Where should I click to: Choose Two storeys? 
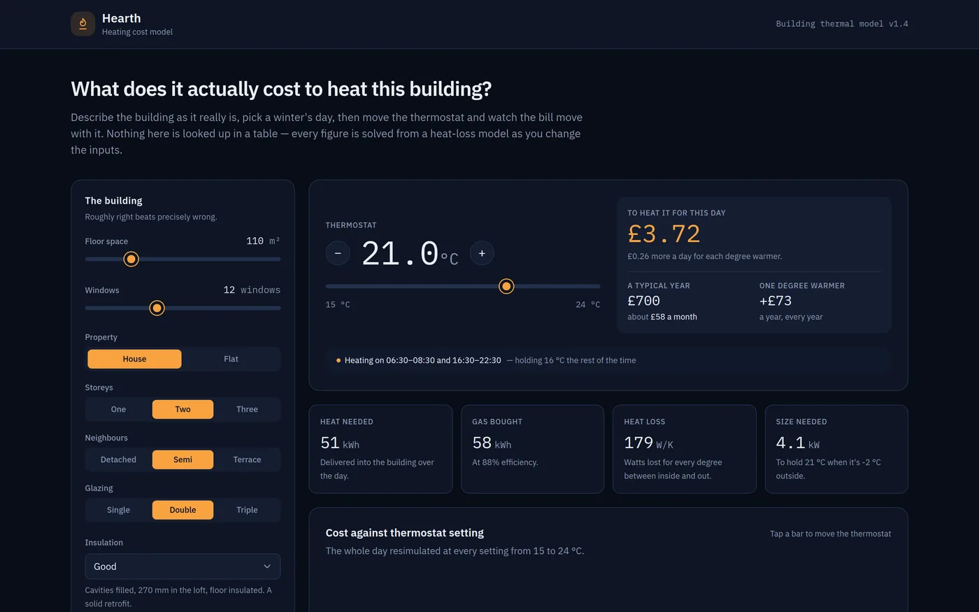(183, 409)
